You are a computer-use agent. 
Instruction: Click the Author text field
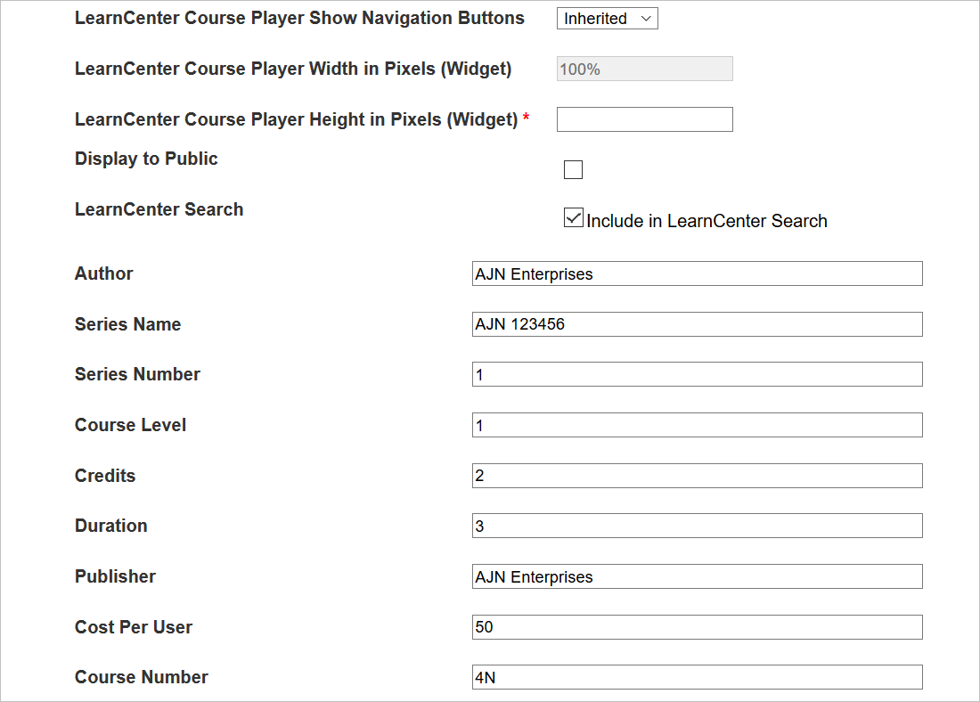pos(697,274)
